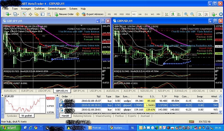Switch to candlestick chart icon
This screenshot has width=224, height=131.
click(x=173, y=14)
